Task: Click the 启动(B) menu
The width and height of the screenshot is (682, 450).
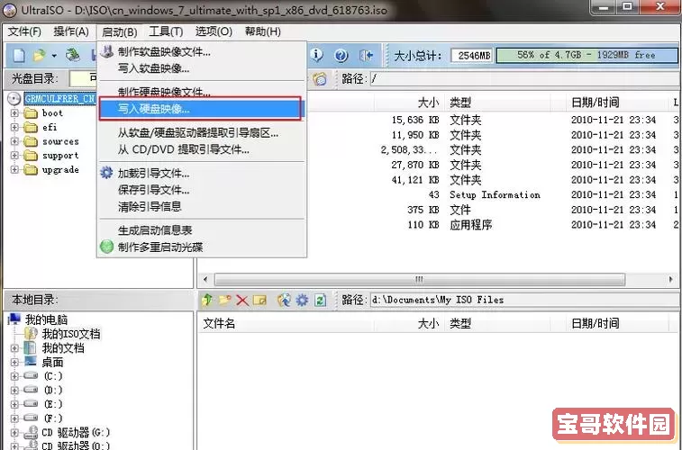Action: [x=120, y=31]
